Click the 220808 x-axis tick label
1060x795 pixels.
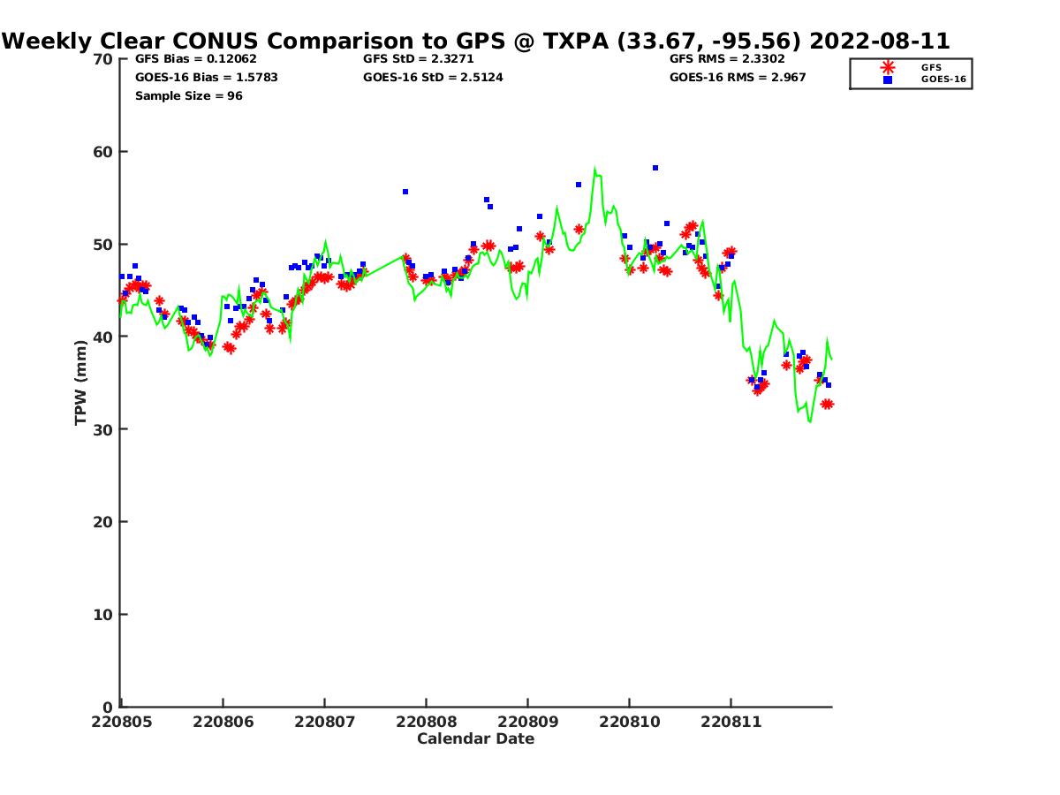426,722
